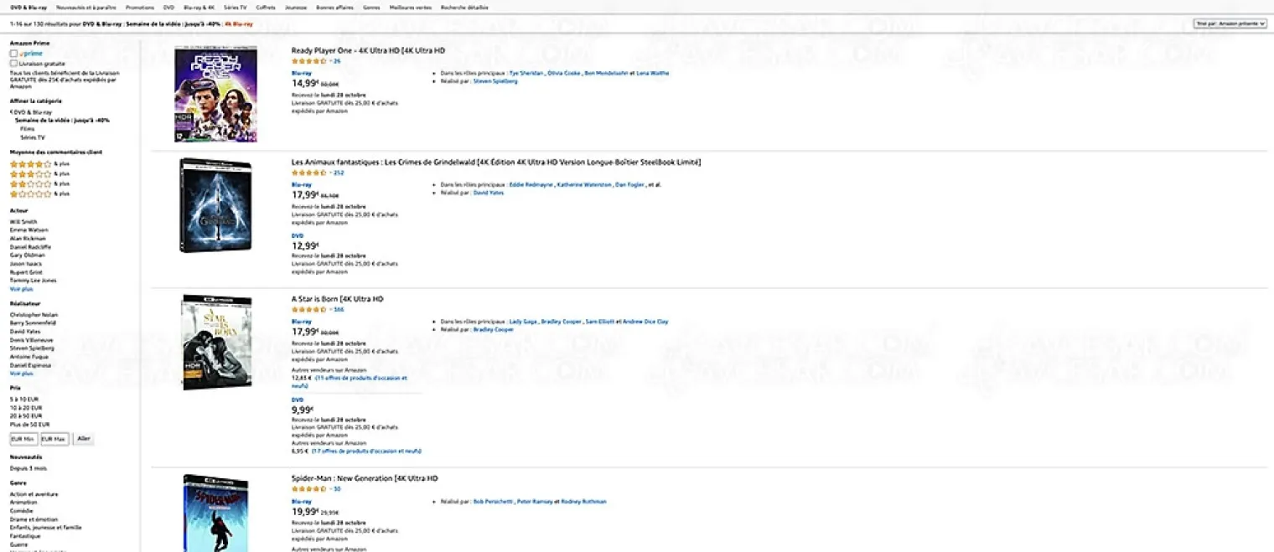The image size is (1274, 552).
Task: Click the Steven Spielberg director link for Ready Player One
Action: pos(495,81)
